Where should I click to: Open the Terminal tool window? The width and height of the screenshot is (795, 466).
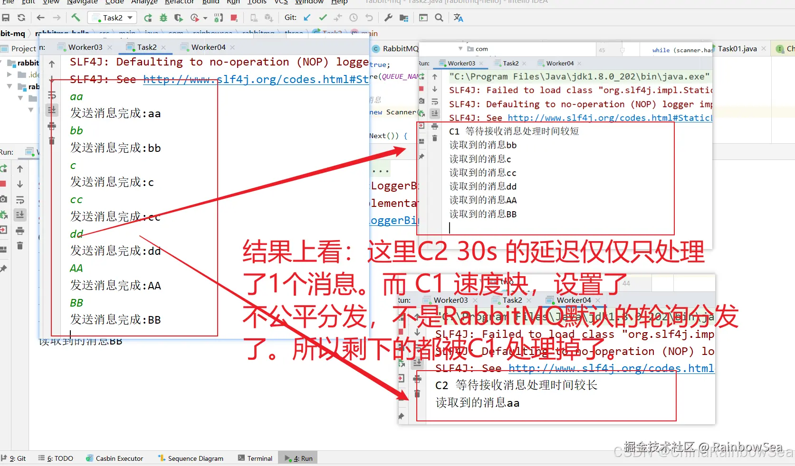[x=255, y=458]
